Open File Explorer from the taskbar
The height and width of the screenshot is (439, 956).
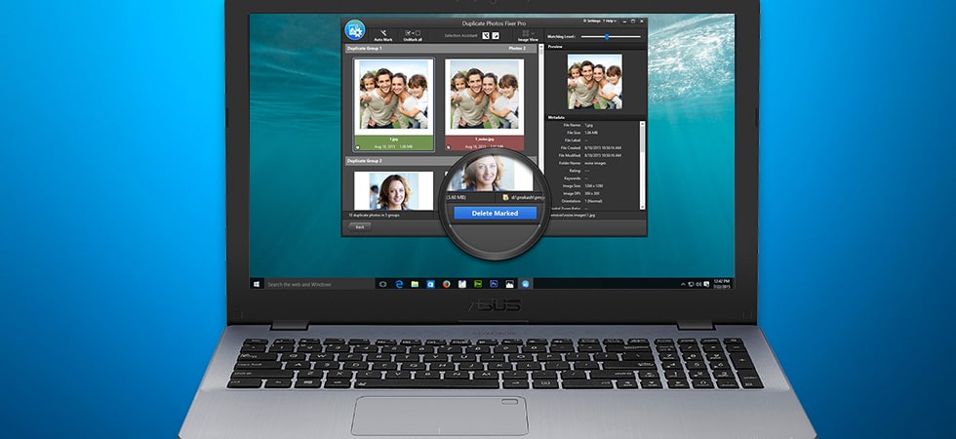pos(415,284)
